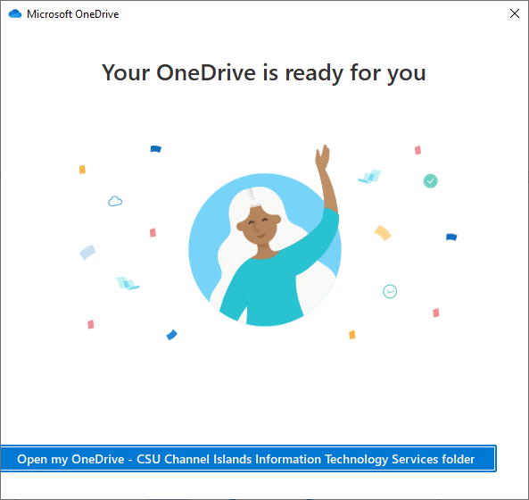
Task: Click folded paper icon beside the raised hand
Action: pyautogui.click(x=369, y=177)
